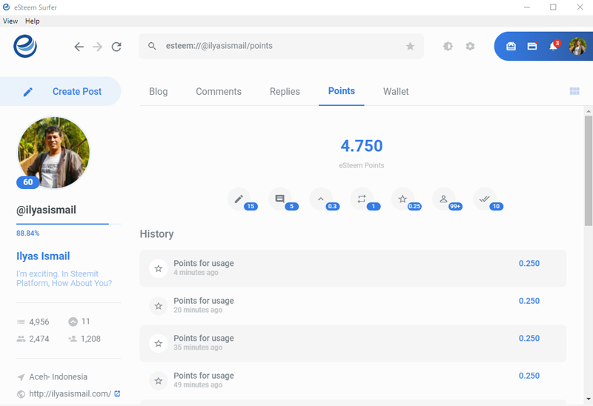Click the profile bio text
The width and height of the screenshot is (593, 406).
click(x=64, y=279)
